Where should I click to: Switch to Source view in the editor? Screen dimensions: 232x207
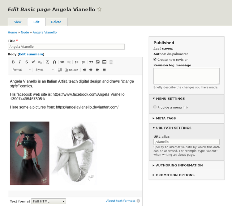(x=72, y=70)
